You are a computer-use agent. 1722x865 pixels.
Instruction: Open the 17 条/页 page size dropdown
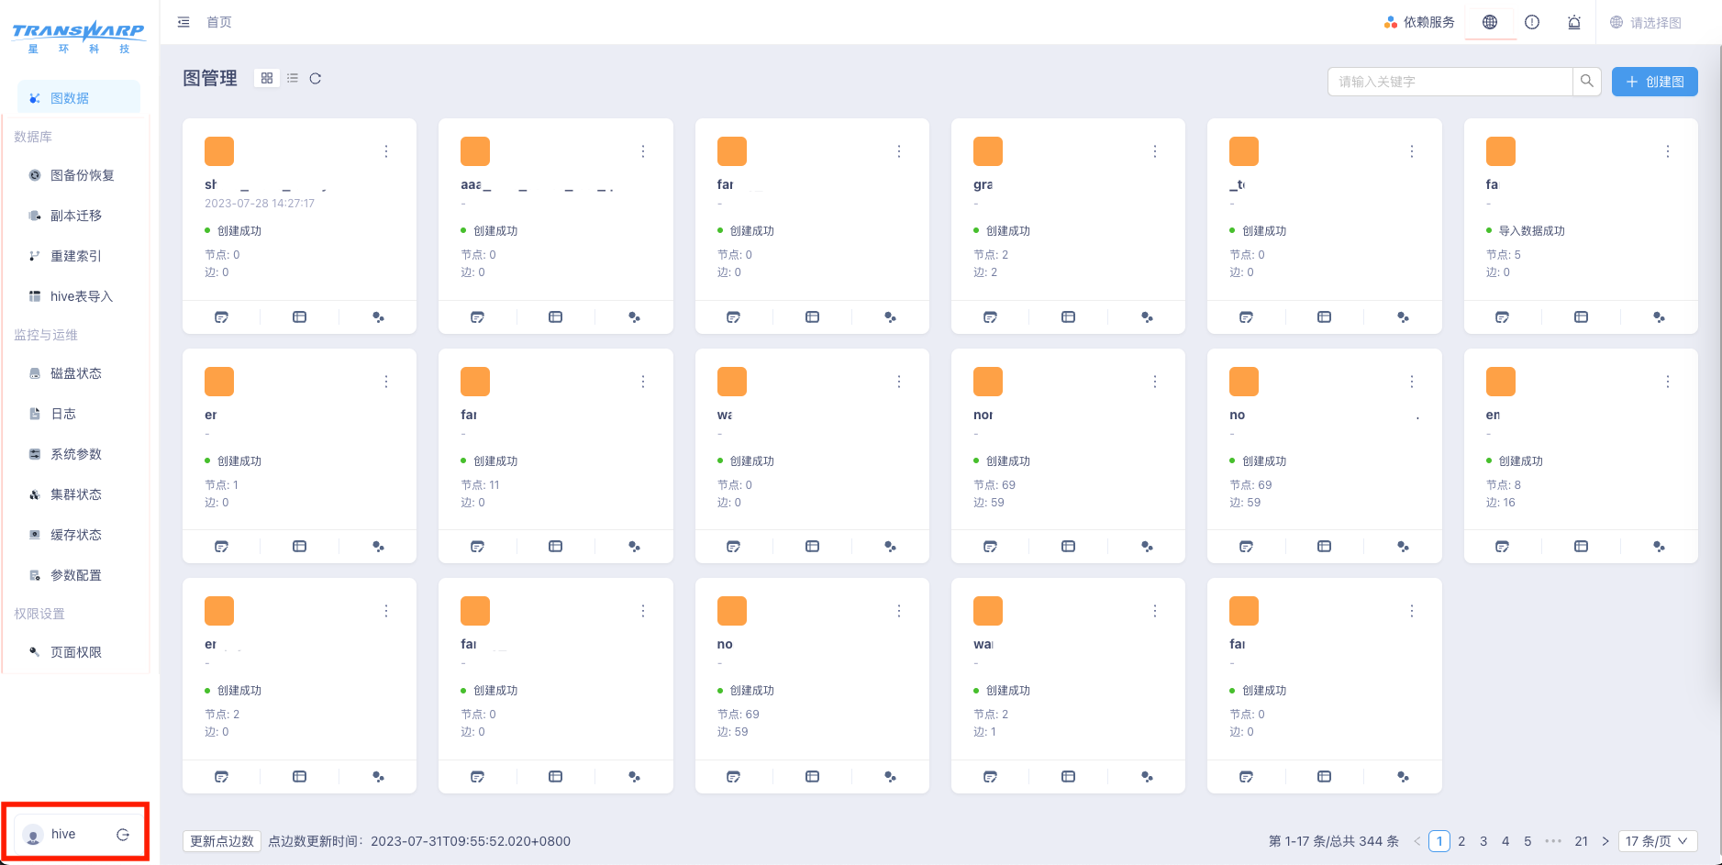pos(1658,841)
